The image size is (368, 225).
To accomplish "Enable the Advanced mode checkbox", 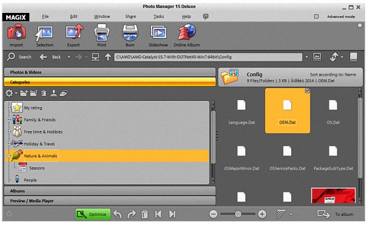I will [316, 17].
